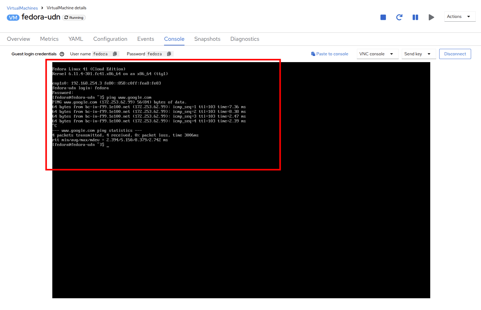Open the Actions dropdown menu
The image size is (481, 310).
pyautogui.click(x=459, y=17)
